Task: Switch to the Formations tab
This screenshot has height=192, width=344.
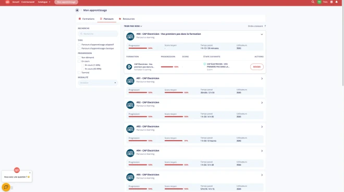Action: pyautogui.click(x=87, y=19)
